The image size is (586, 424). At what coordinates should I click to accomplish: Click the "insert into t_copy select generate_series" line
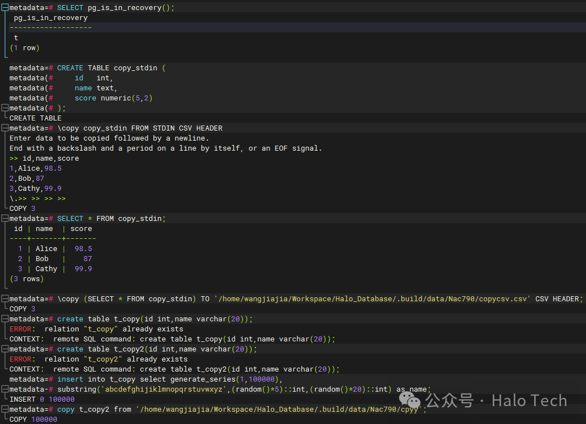point(146,379)
